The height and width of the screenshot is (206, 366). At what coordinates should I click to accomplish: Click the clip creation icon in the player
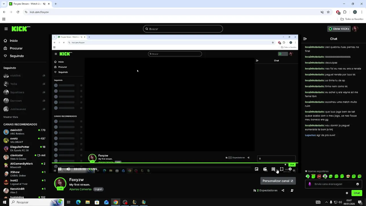(265, 169)
